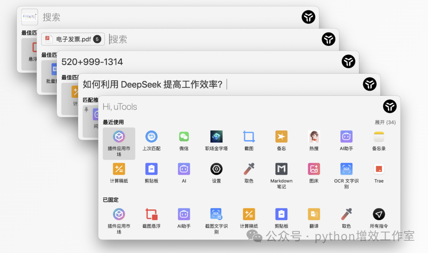The image size is (428, 253).
Task: Launch the 图床 plugin
Action: [314, 173]
